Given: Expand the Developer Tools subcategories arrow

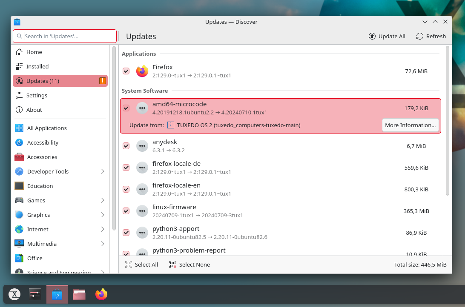Looking at the screenshot, I should click(x=103, y=171).
